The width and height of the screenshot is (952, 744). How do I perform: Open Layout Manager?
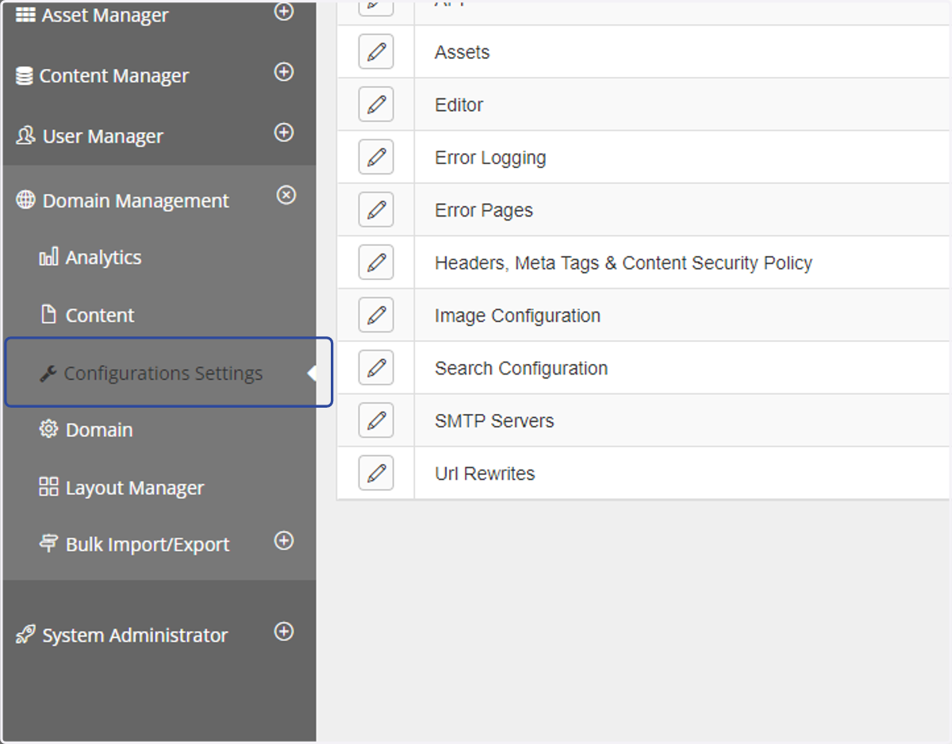(x=135, y=488)
